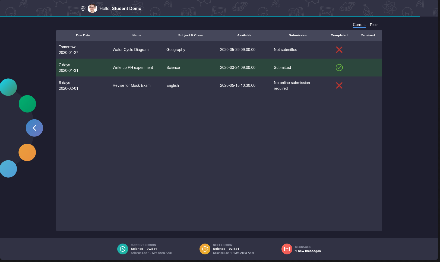The image size is (440, 262).
Task: Click the 7 days 2020-01-31 due date
Action: pyautogui.click(x=68, y=68)
